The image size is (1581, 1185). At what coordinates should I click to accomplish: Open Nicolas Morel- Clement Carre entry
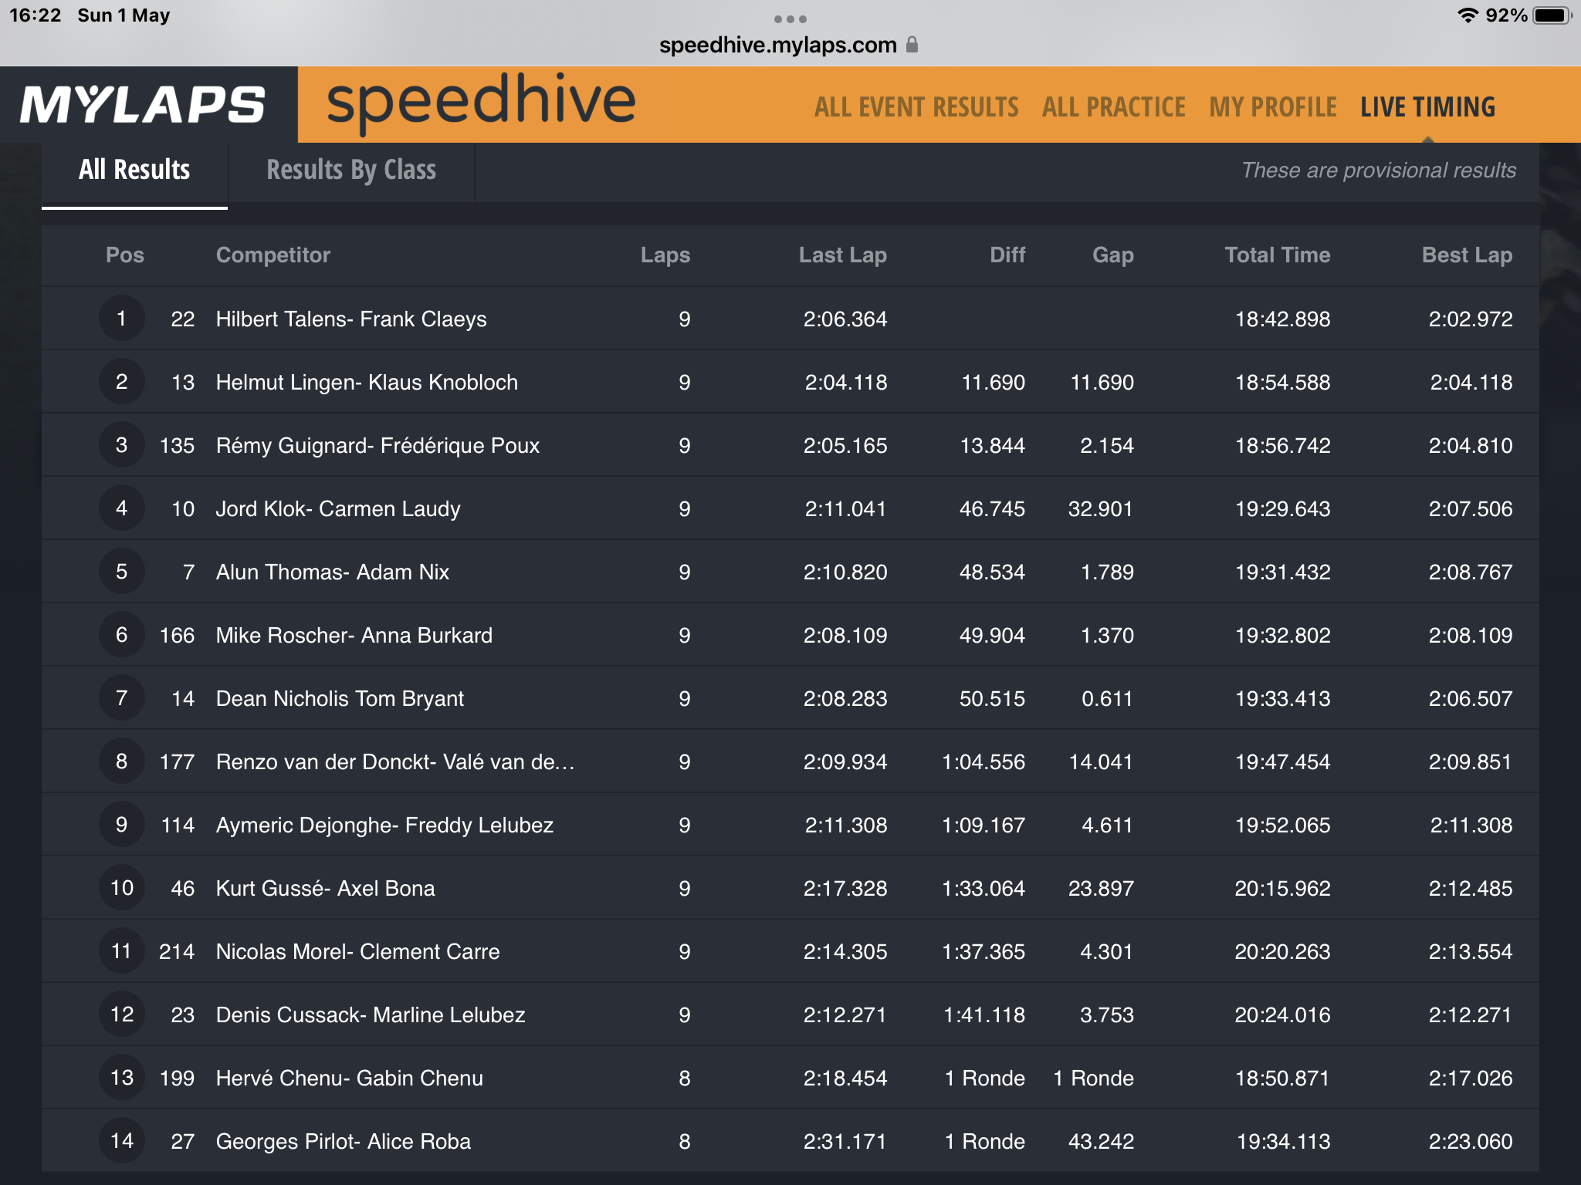click(790, 951)
